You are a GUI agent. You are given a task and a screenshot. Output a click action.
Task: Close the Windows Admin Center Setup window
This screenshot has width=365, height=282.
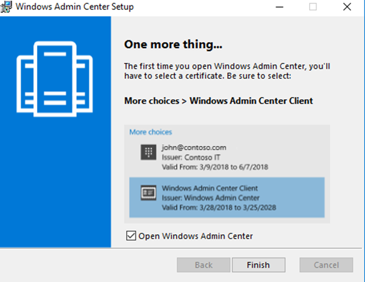(347, 6)
